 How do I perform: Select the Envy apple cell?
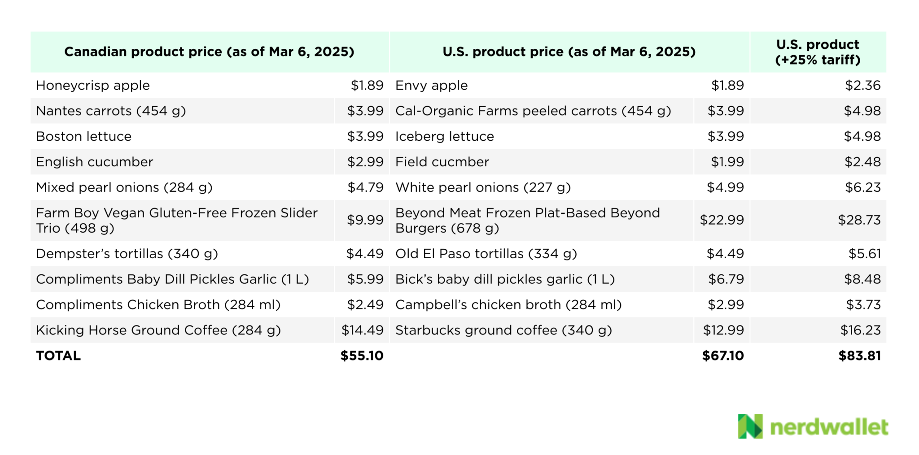point(431,85)
